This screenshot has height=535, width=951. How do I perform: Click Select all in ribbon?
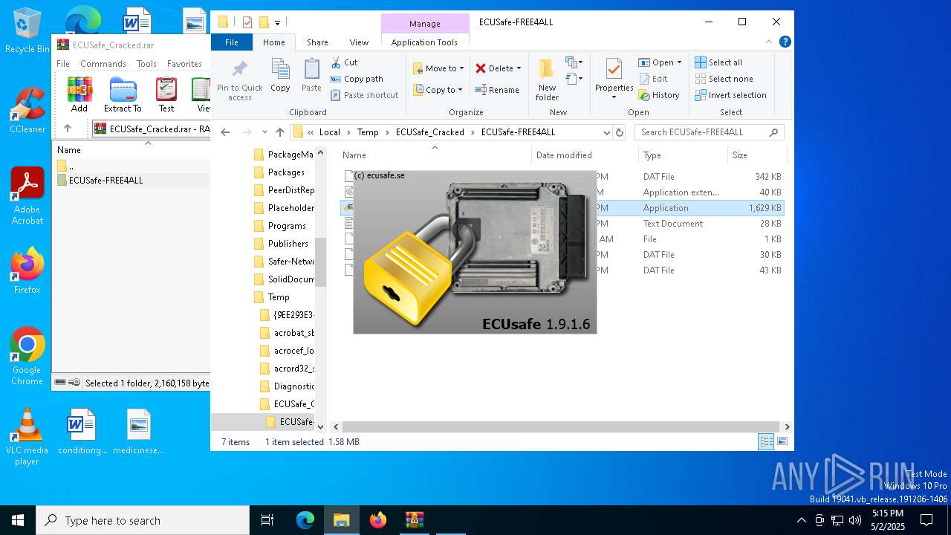pos(718,62)
